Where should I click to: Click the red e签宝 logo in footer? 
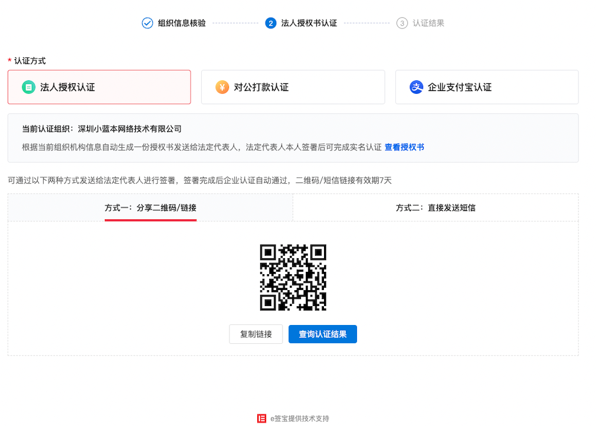[261, 418]
